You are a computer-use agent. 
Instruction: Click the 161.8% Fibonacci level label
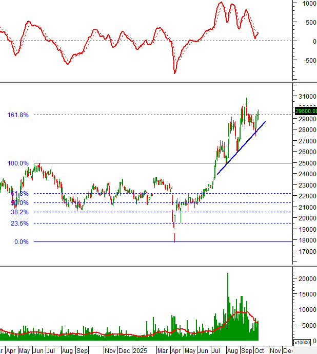pyautogui.click(x=18, y=115)
